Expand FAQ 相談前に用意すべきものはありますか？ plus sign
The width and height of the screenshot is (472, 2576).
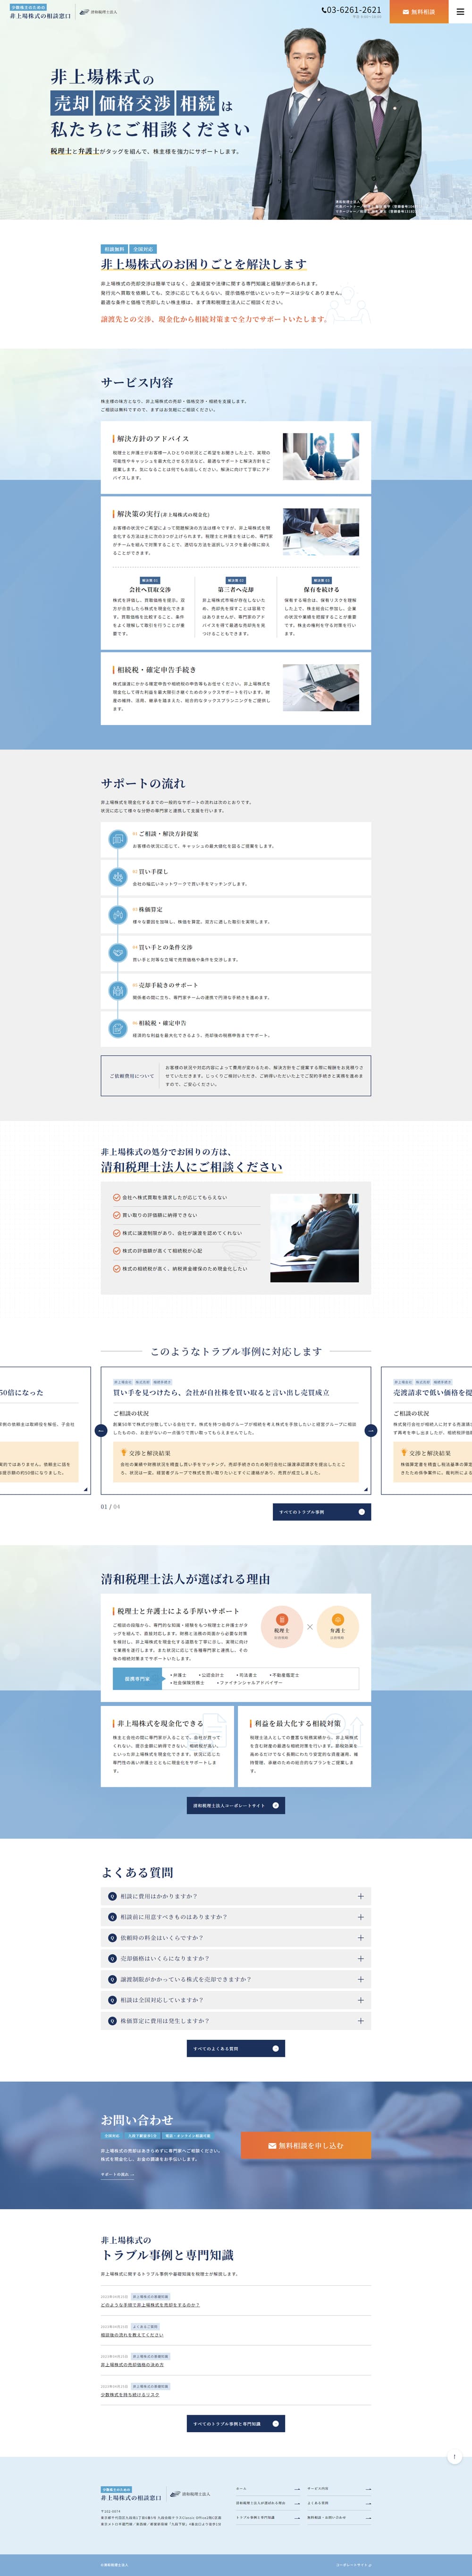click(360, 1917)
